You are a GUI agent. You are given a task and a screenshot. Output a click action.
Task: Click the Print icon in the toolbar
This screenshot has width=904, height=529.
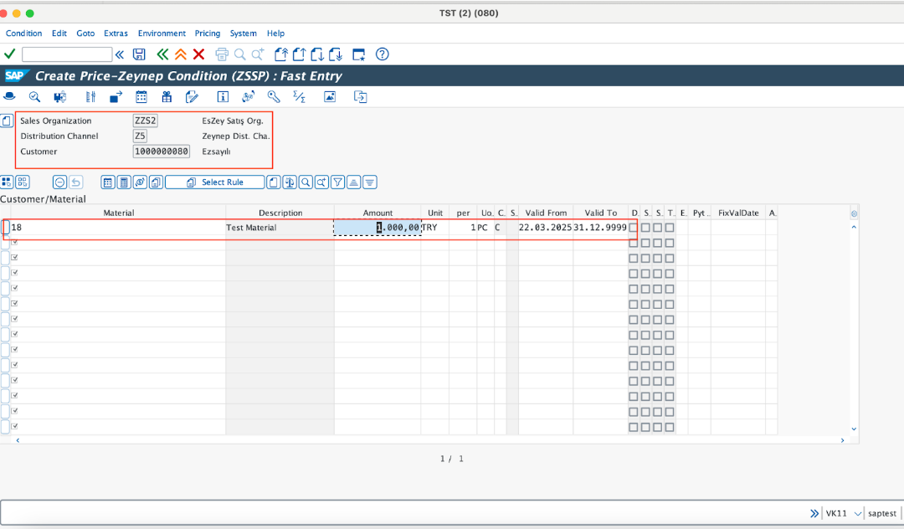tap(222, 54)
